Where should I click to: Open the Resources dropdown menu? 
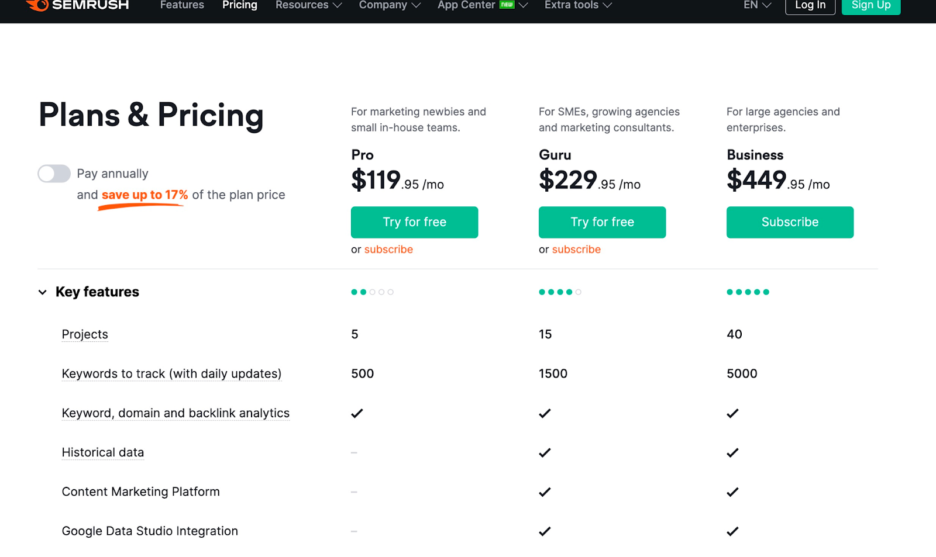click(308, 5)
